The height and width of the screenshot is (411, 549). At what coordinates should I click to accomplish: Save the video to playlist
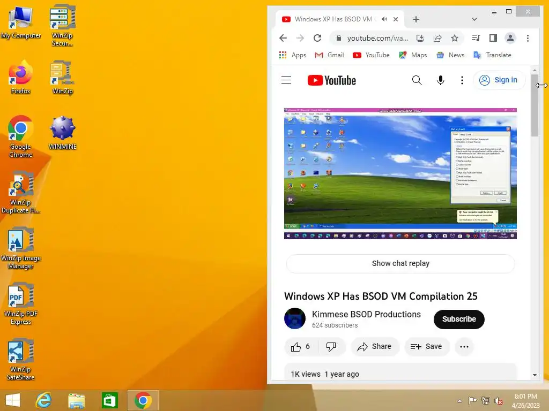(x=426, y=347)
